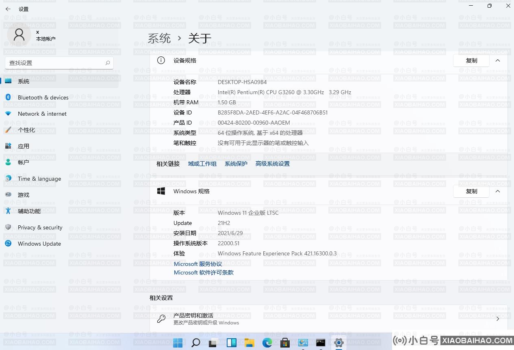The height and width of the screenshot is (350, 514).
Task: Select 系统 in the sidebar
Action: [60, 81]
